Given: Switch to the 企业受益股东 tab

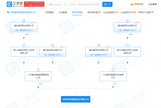Looking at the screenshot, I should 109,12.
